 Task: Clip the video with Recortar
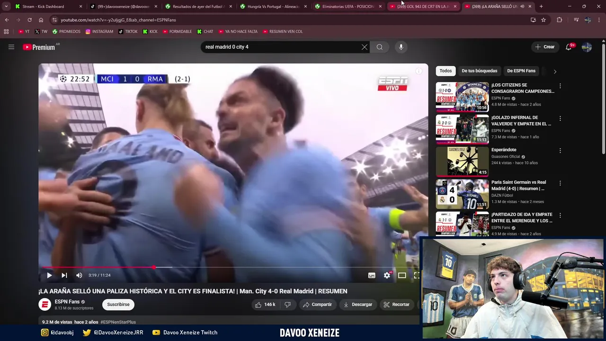point(397,305)
